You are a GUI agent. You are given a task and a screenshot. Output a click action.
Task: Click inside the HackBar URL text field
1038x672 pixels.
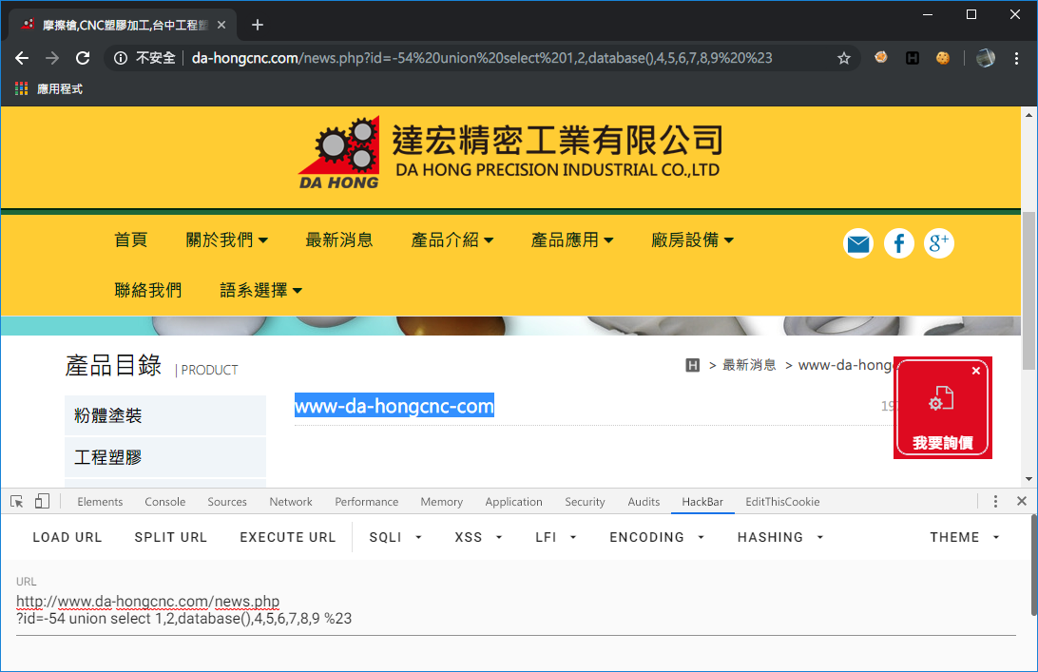tap(516, 610)
